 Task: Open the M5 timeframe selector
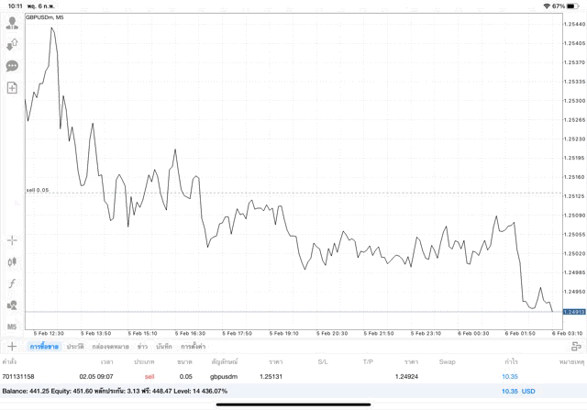[x=12, y=327]
